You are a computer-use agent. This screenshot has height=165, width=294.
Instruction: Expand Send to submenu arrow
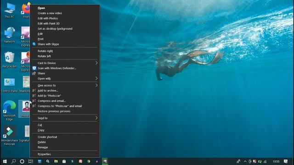coord(96,118)
